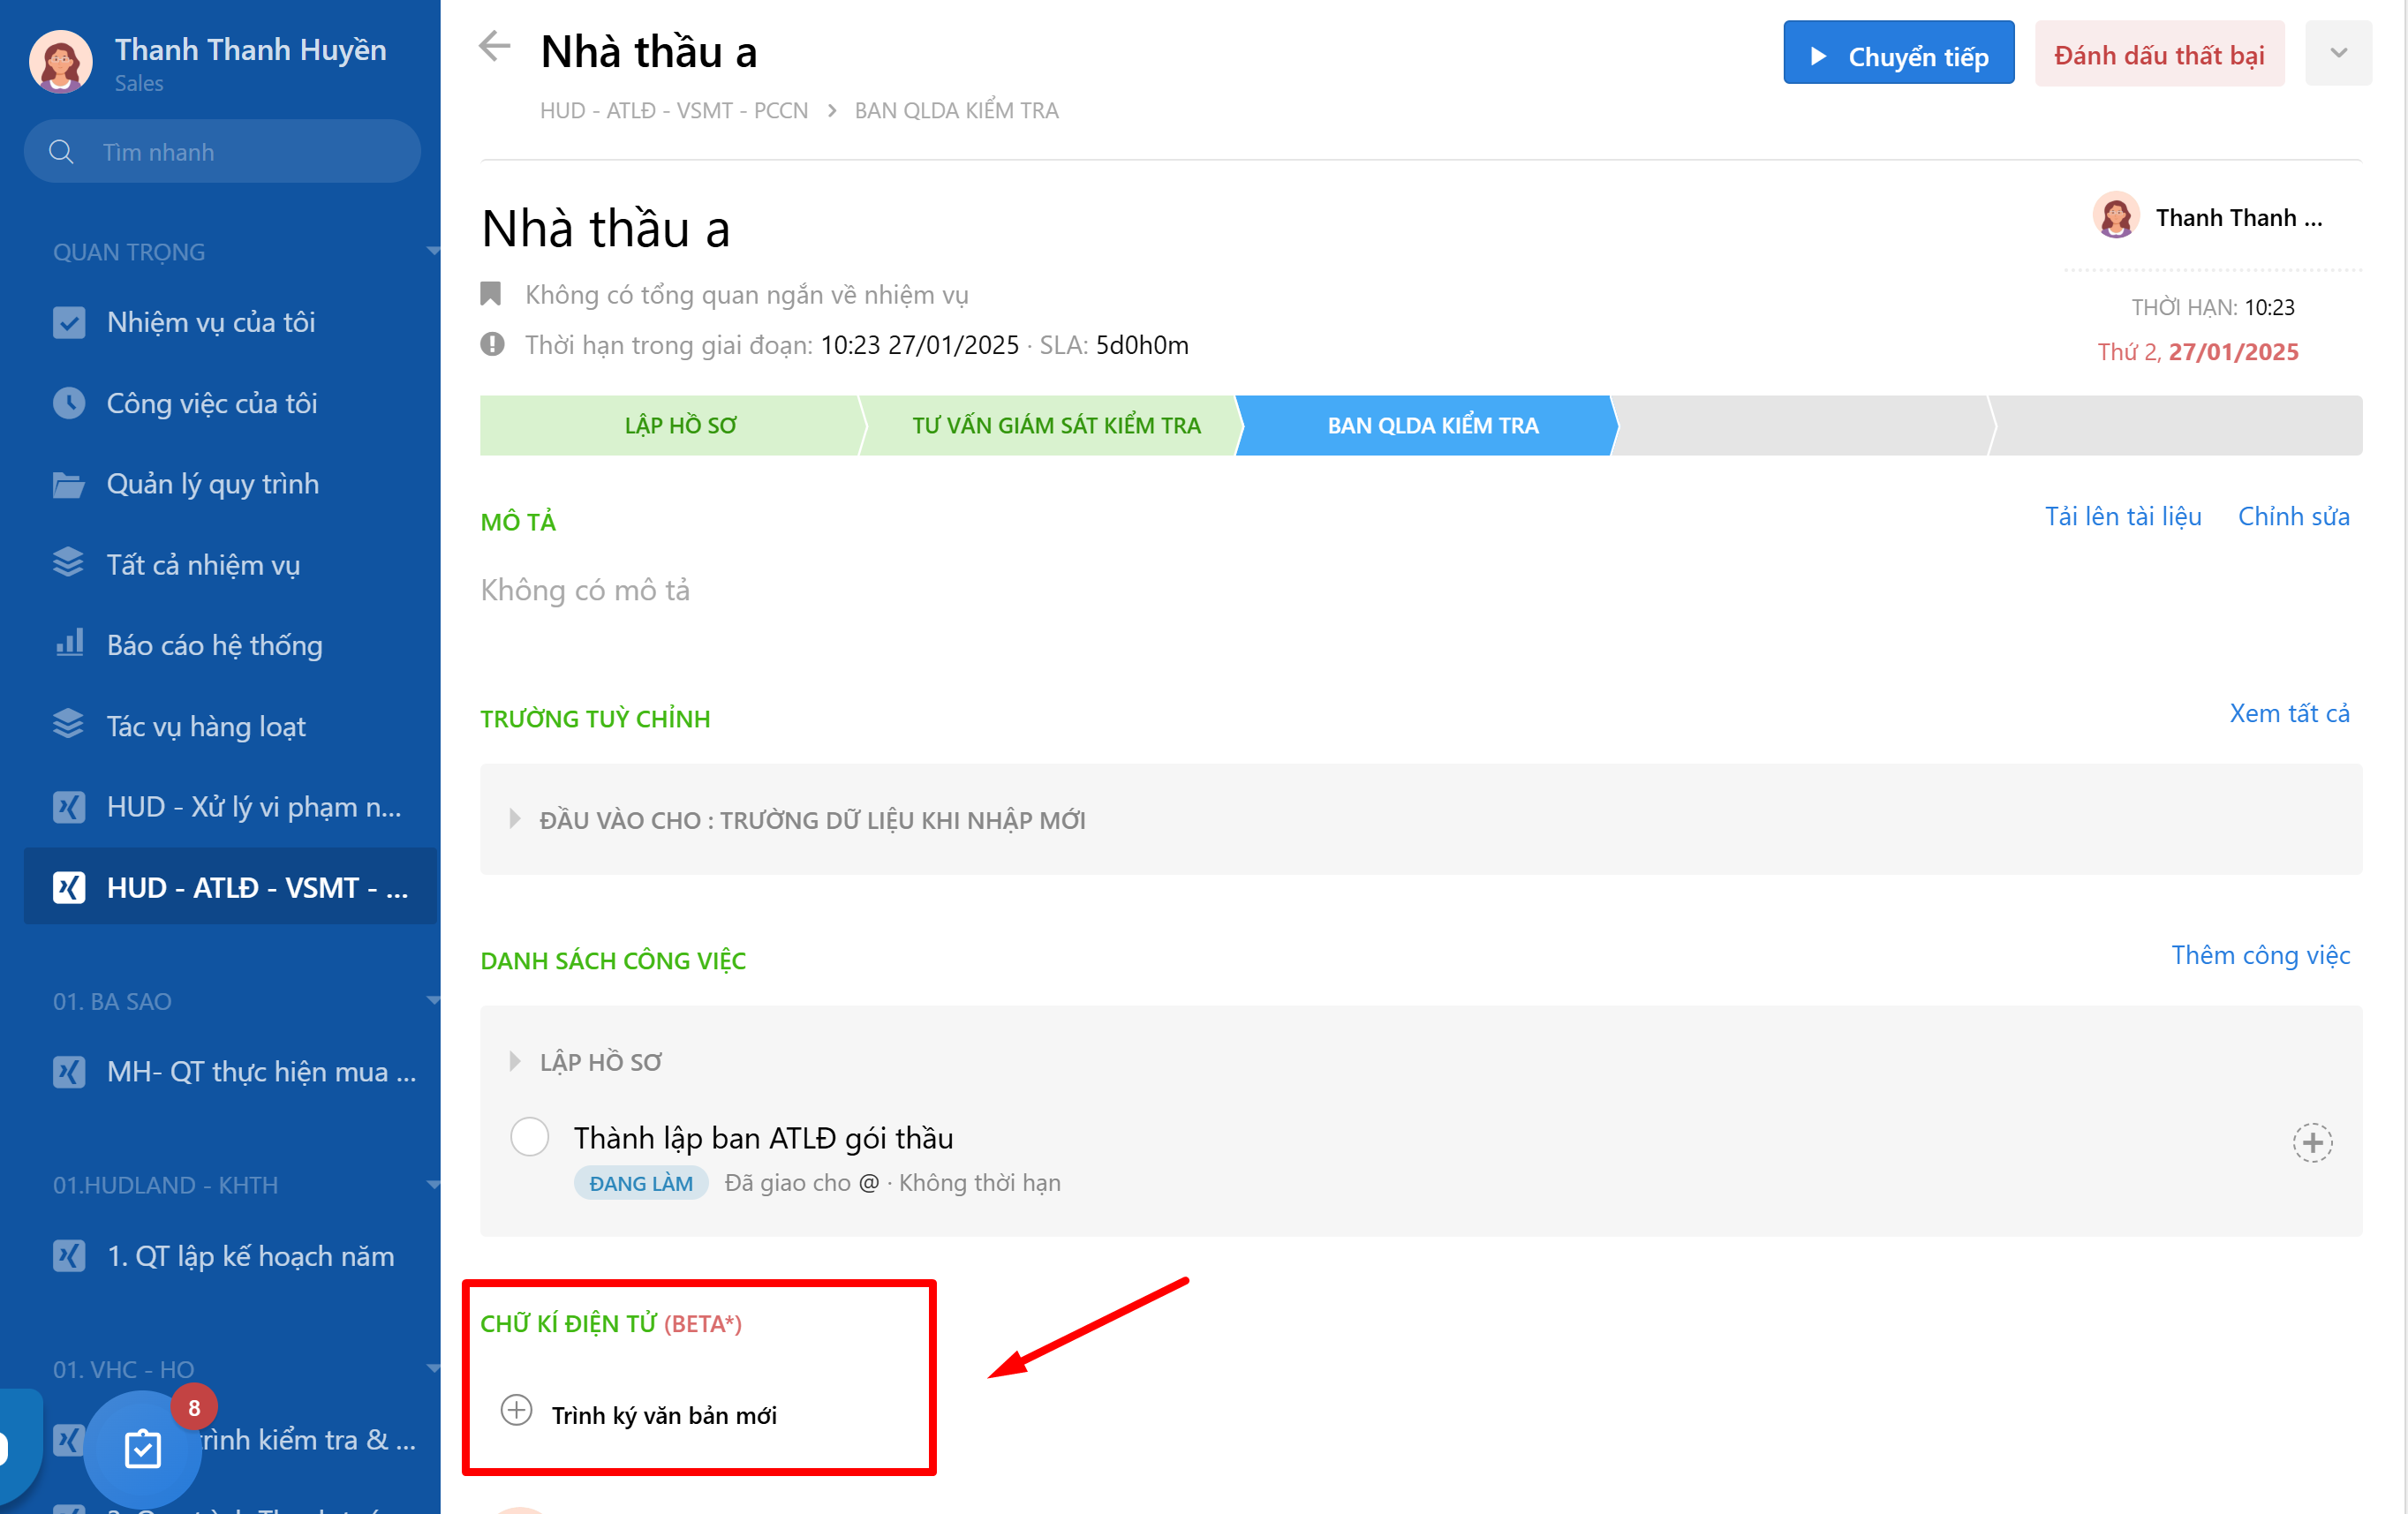
Task: Open dropdown next to Đánh dấu thất bại
Action: pos(2338,54)
